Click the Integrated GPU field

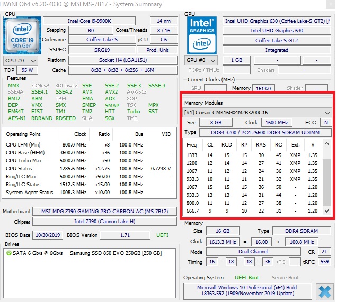point(277,50)
